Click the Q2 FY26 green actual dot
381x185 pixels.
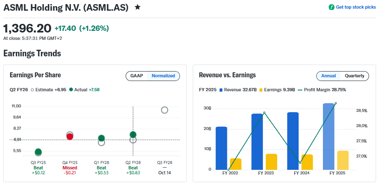point(133,135)
